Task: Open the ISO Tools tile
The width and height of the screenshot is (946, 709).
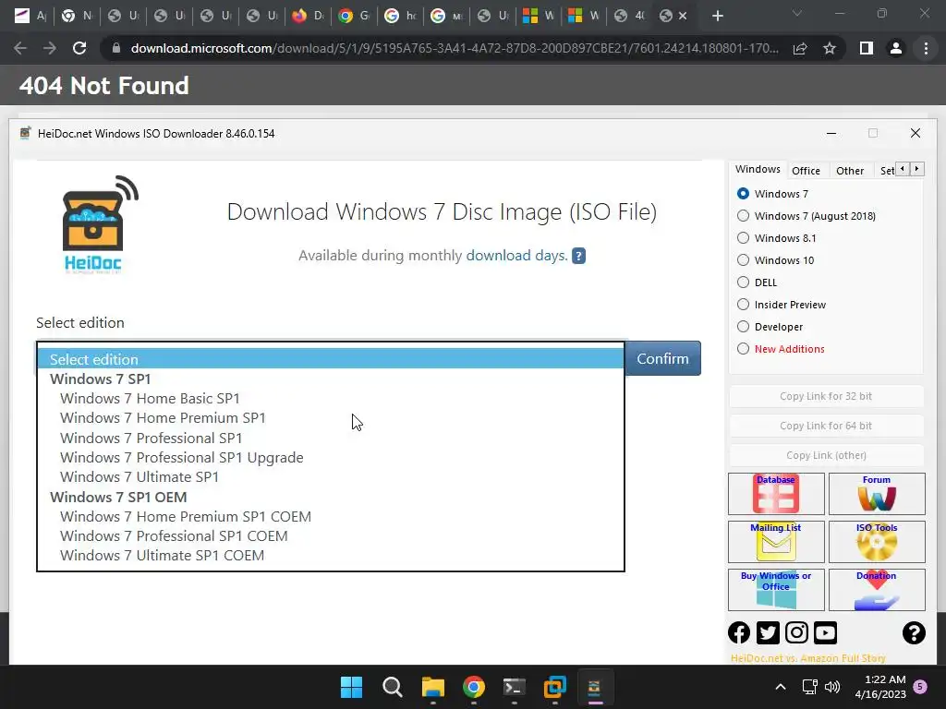Action: (877, 541)
